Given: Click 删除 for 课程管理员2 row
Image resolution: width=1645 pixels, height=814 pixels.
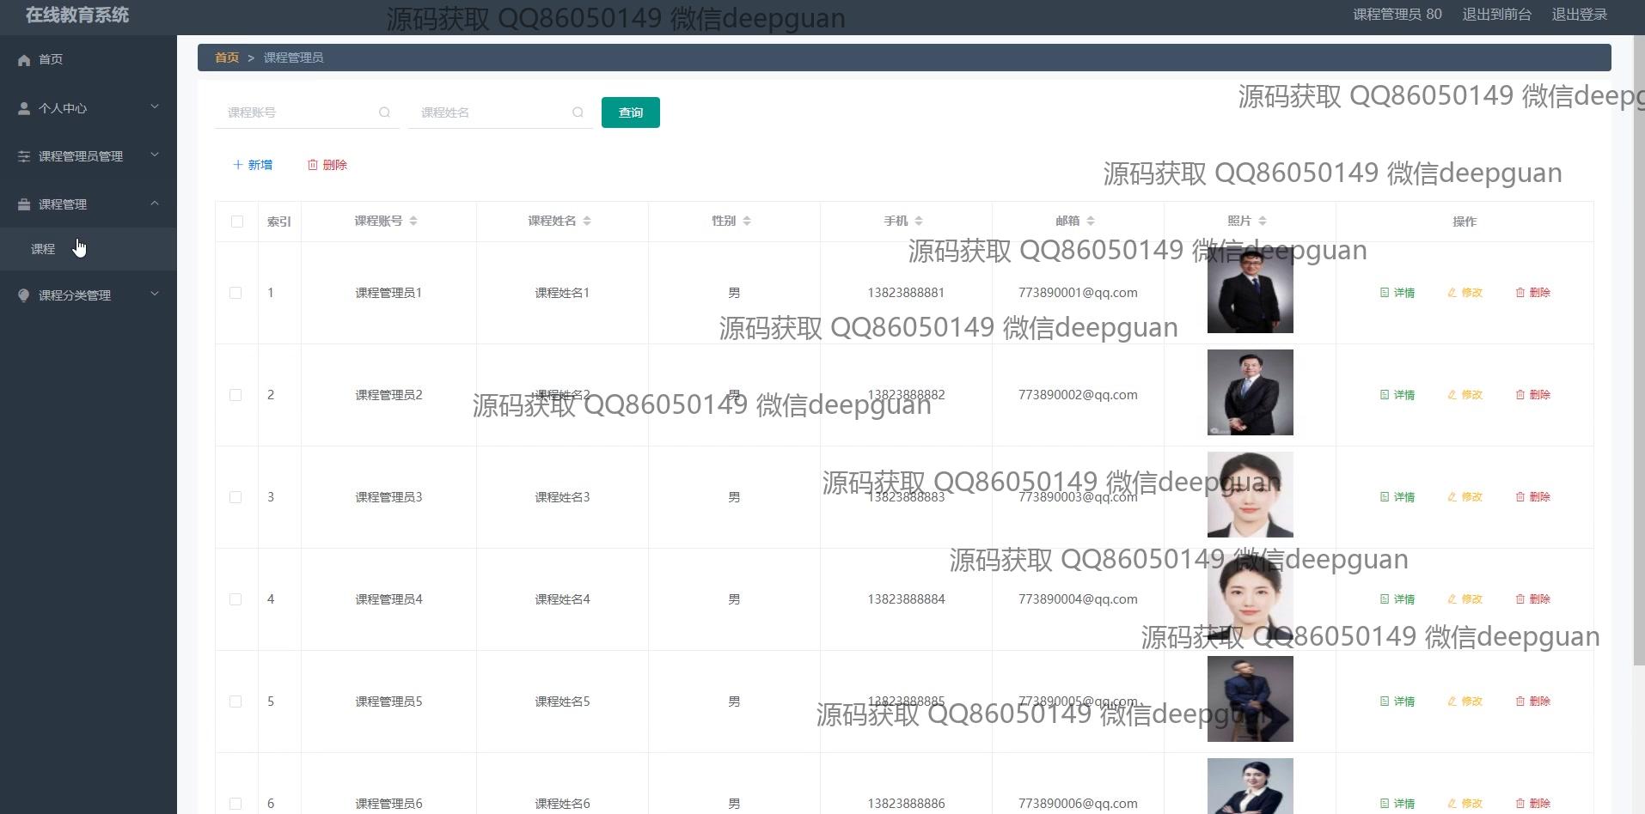Looking at the screenshot, I should click(1533, 395).
